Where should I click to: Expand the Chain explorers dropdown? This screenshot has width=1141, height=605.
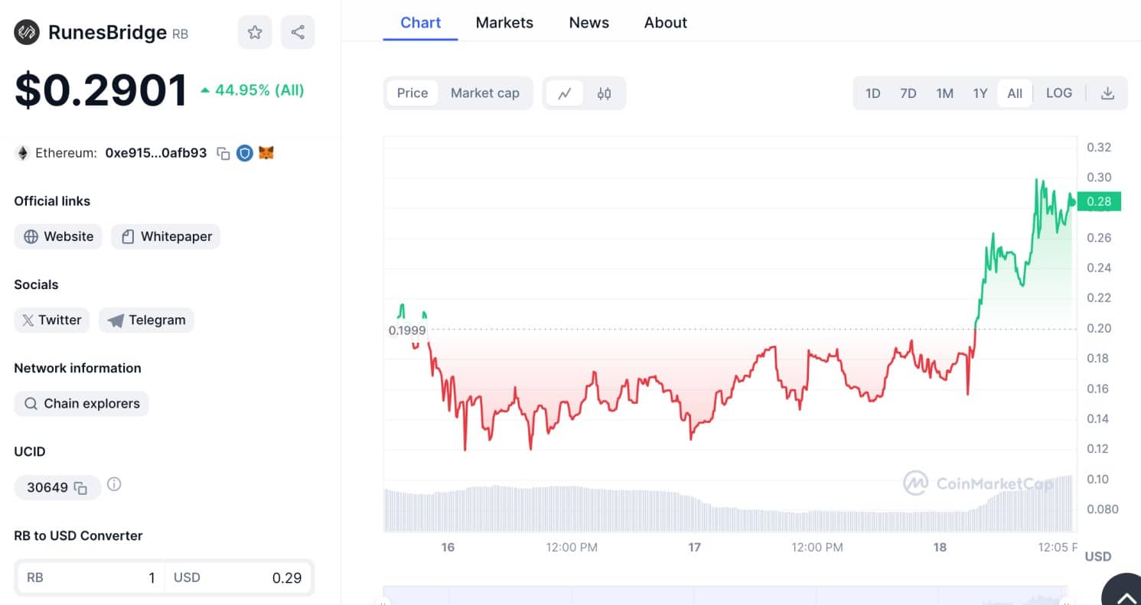coord(81,403)
